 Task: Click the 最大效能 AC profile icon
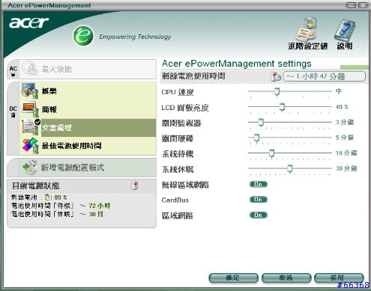point(30,69)
